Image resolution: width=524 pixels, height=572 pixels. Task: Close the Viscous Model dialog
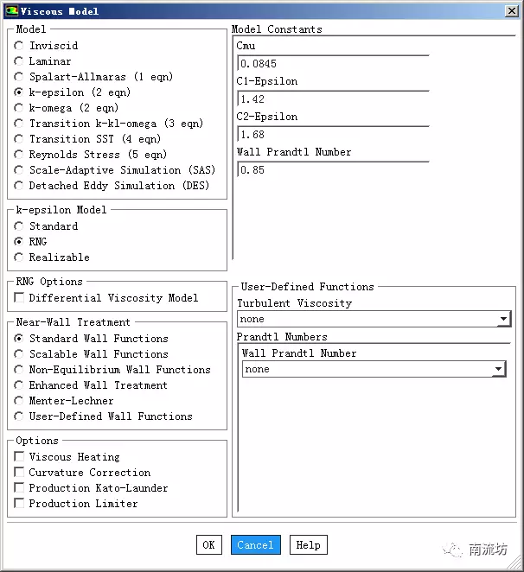click(x=512, y=11)
